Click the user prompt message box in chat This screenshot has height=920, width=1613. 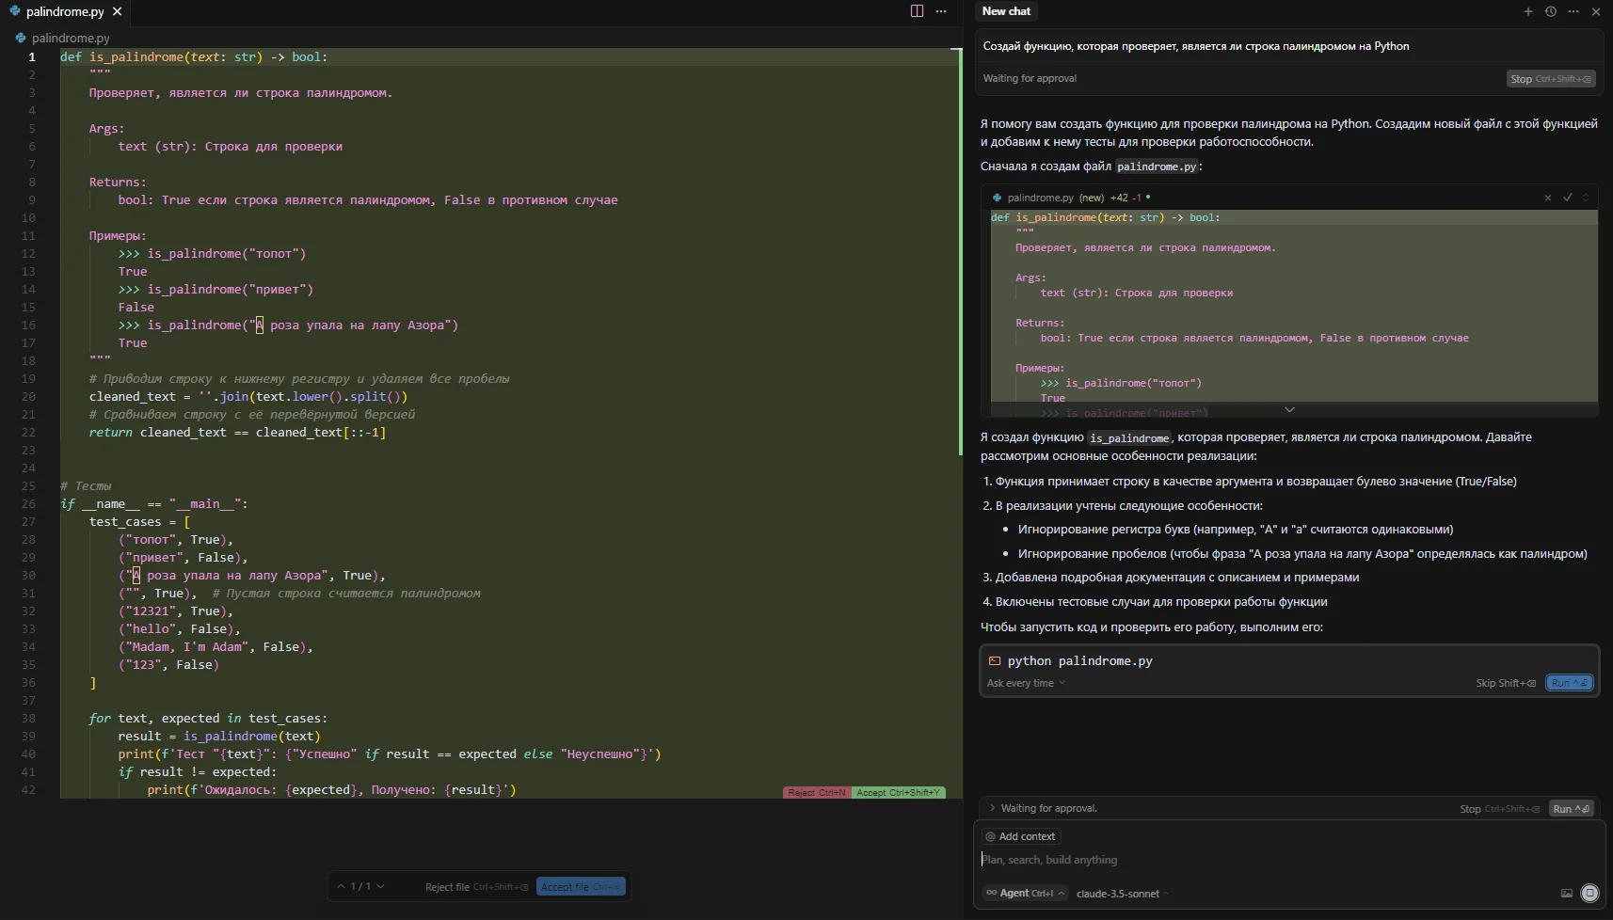[x=1289, y=46]
